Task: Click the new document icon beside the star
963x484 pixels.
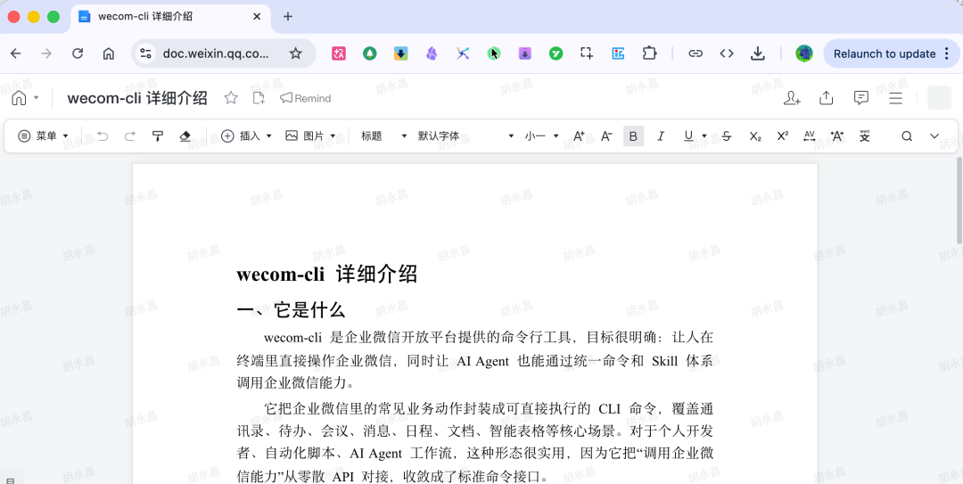Action: pyautogui.click(x=259, y=98)
